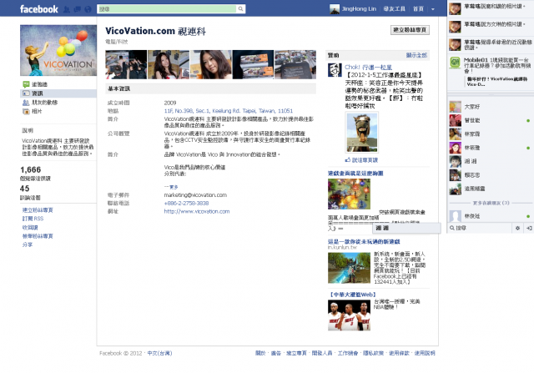This screenshot has width=534, height=373.
Task: Open the friend requests icon in the top bar
Action: click(x=67, y=9)
